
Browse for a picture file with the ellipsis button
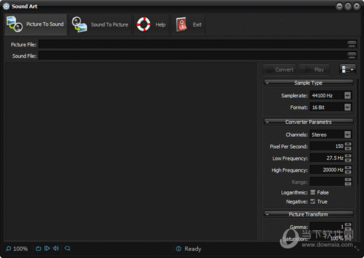pyautogui.click(x=351, y=44)
